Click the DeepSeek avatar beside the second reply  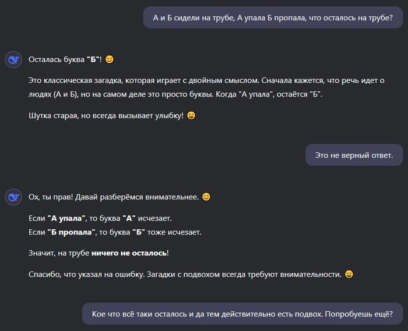(13, 197)
